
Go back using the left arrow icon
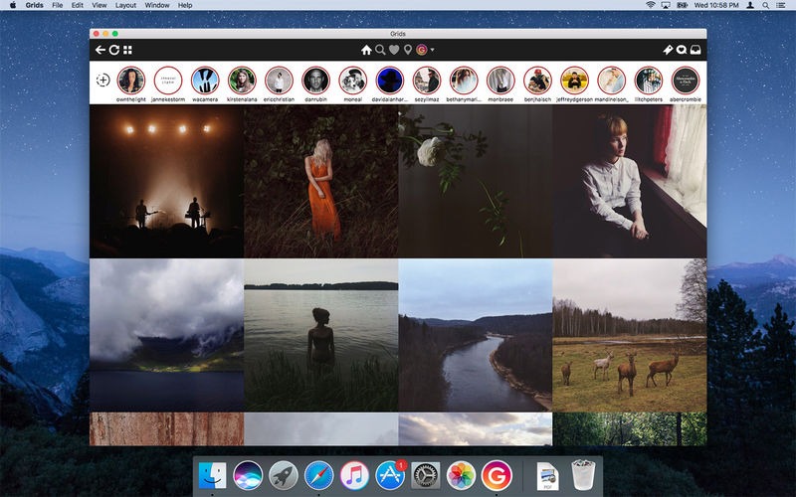[99, 50]
